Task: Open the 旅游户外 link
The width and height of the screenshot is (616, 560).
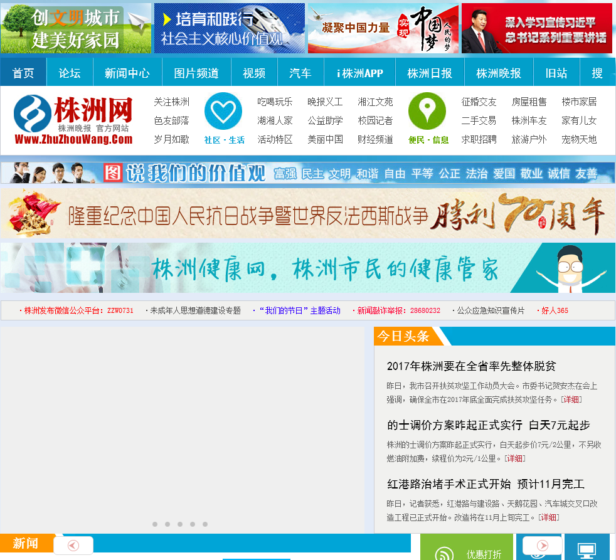Action: tap(529, 139)
